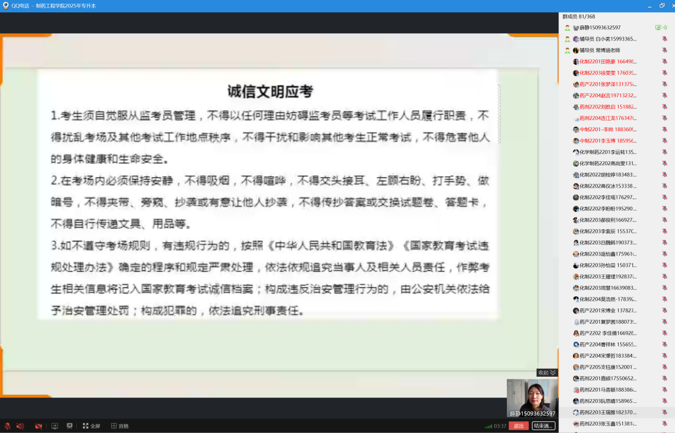Toggle the muted speaker in bottom toolbar
Viewport: 675px width, 433px height.
(20, 426)
